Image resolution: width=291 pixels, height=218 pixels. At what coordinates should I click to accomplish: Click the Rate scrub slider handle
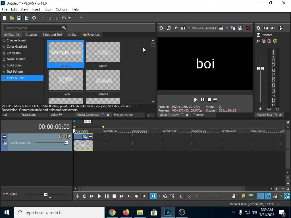tap(46, 194)
